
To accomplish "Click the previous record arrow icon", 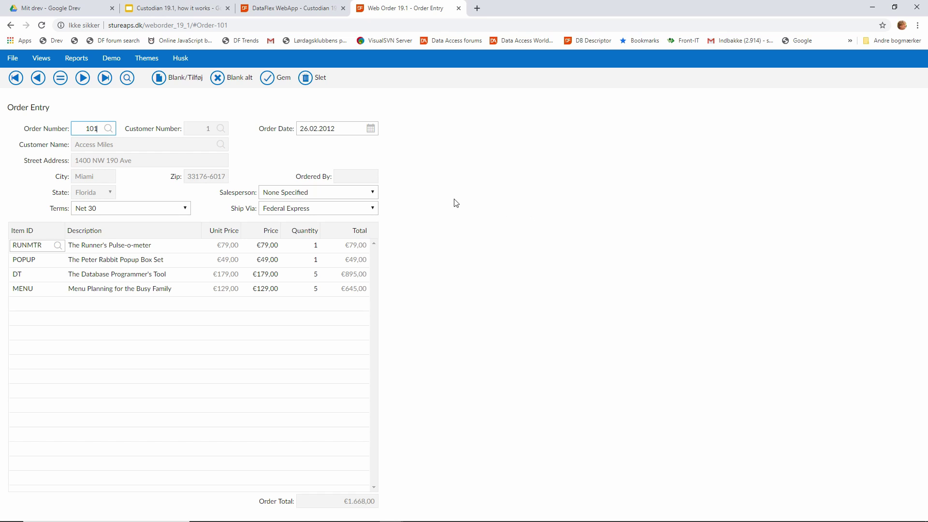I will pos(38,78).
